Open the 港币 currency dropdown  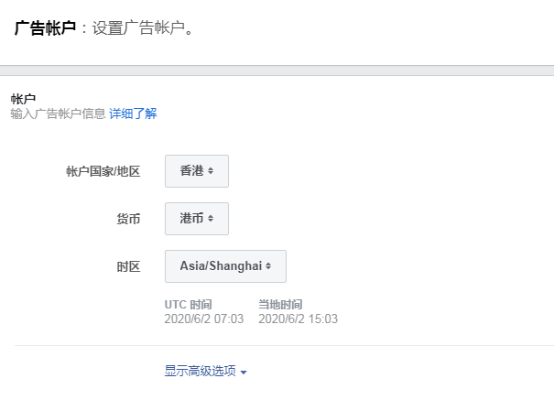pyautogui.click(x=196, y=219)
